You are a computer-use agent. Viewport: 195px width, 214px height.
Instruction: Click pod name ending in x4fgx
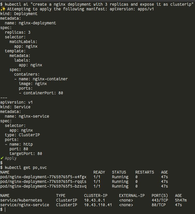pyautogui.click(x=43, y=177)
